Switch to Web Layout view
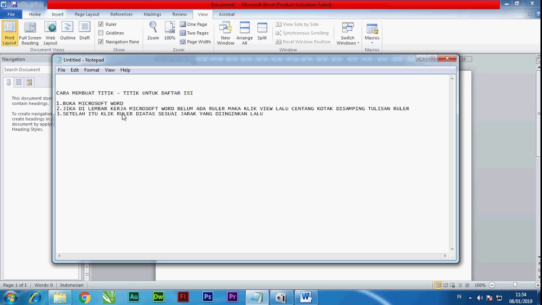 click(x=50, y=33)
